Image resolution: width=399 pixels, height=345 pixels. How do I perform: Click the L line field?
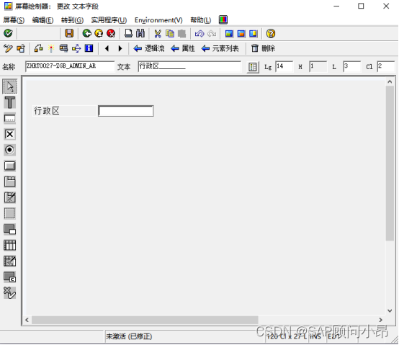352,66
